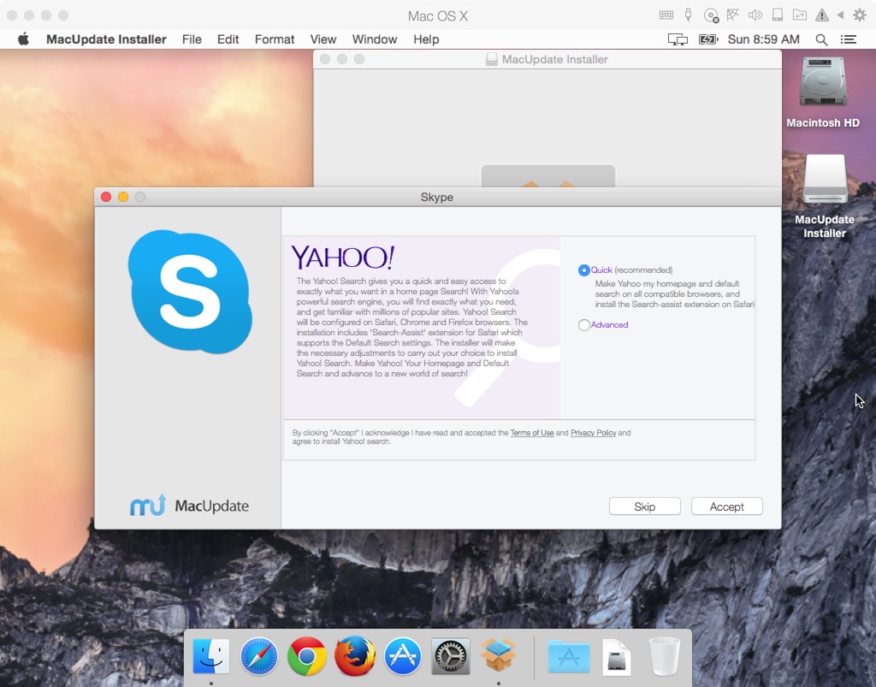This screenshot has width=876, height=687.
Task: Open the Apple menu
Action: click(x=23, y=39)
